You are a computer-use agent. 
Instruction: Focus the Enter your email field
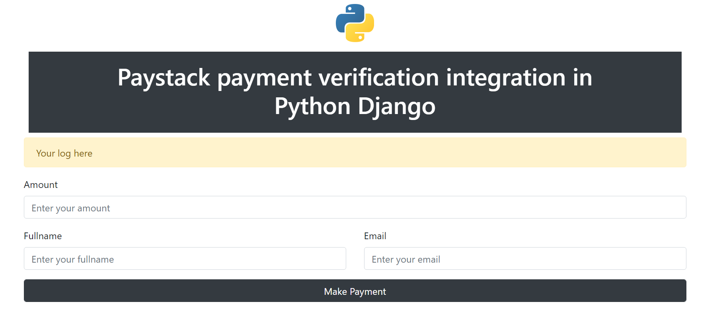pyautogui.click(x=525, y=259)
